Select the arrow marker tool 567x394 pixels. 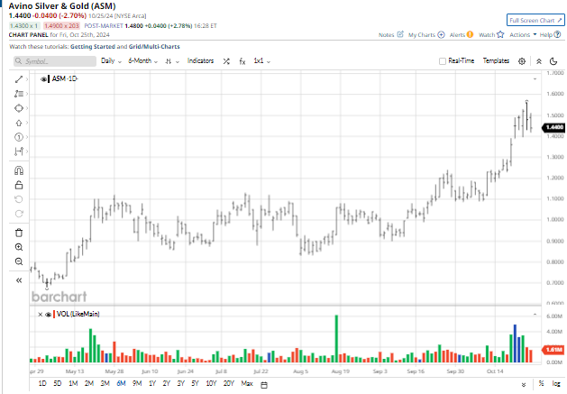[19, 123]
